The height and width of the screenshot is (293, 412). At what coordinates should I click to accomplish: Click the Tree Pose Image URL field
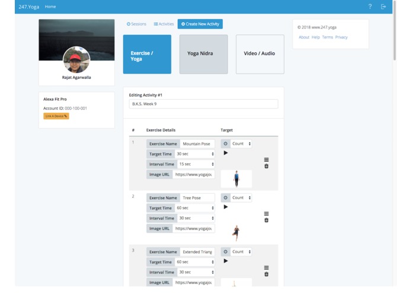tap(194, 228)
